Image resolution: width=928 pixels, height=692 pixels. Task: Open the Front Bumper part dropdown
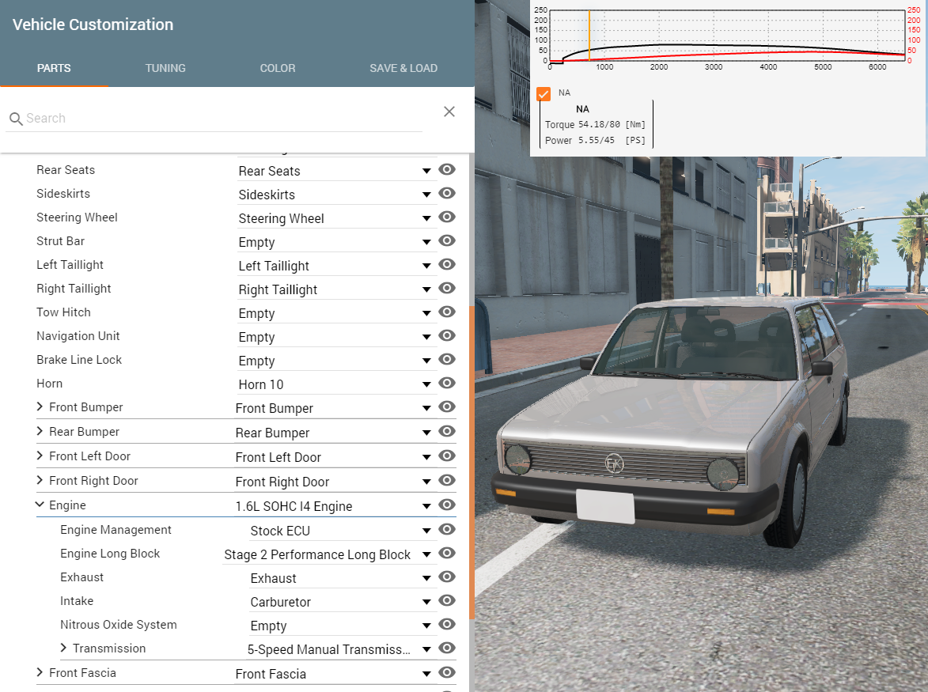point(334,408)
